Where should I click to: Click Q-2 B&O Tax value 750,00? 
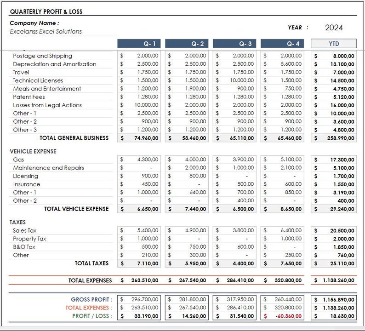[198, 247]
